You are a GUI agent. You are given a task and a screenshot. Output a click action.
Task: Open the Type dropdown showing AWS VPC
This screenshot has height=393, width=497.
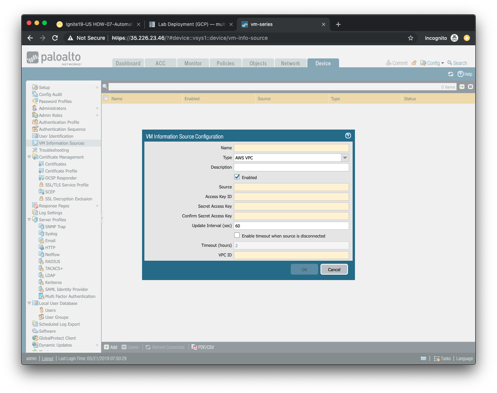tap(345, 158)
